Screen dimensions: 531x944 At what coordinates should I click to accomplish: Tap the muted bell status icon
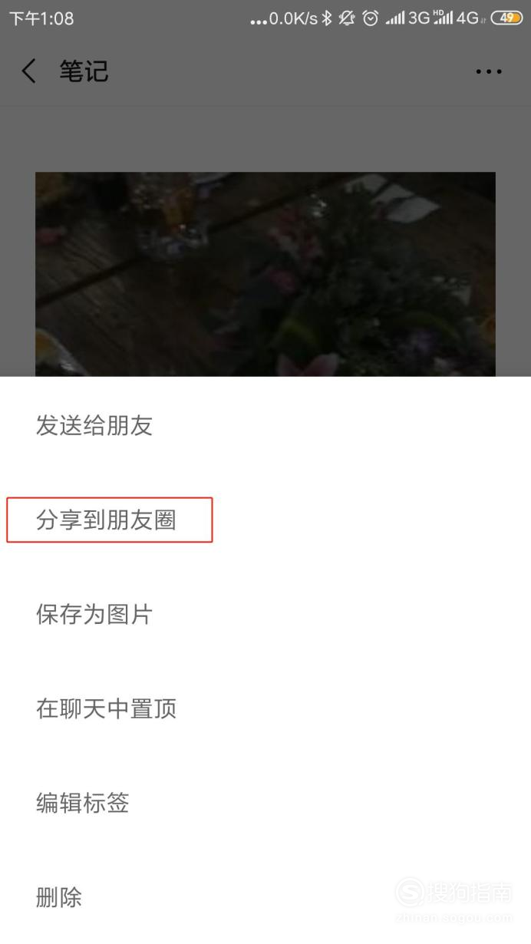coord(348,18)
